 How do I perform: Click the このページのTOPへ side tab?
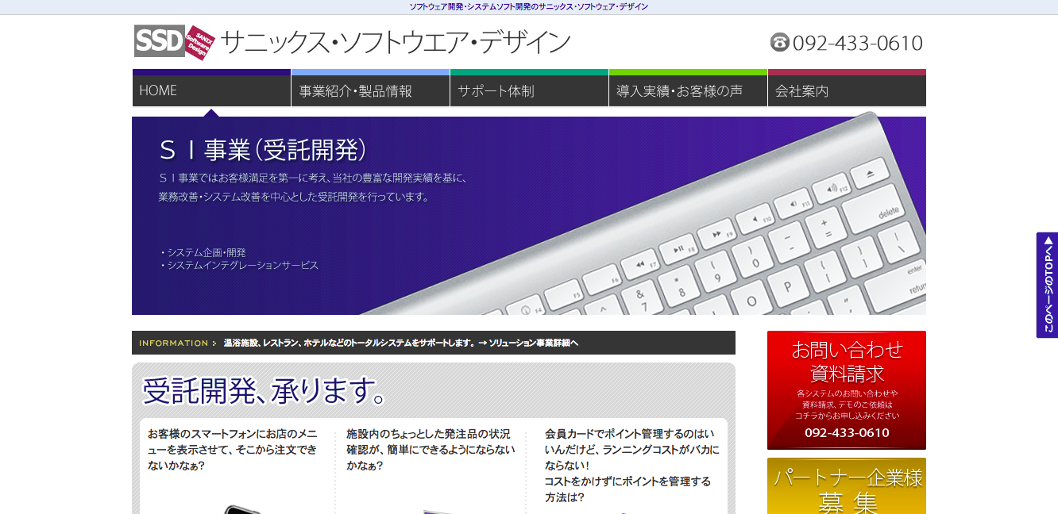point(1047,285)
